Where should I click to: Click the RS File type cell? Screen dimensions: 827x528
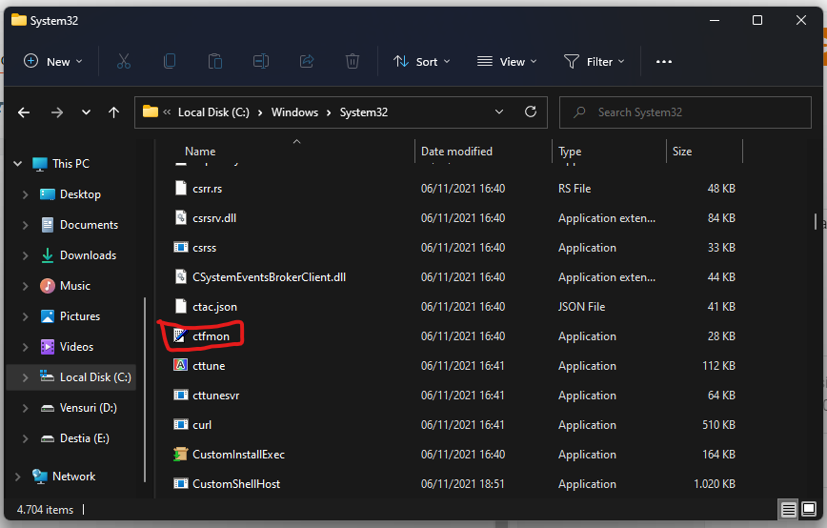coord(575,189)
